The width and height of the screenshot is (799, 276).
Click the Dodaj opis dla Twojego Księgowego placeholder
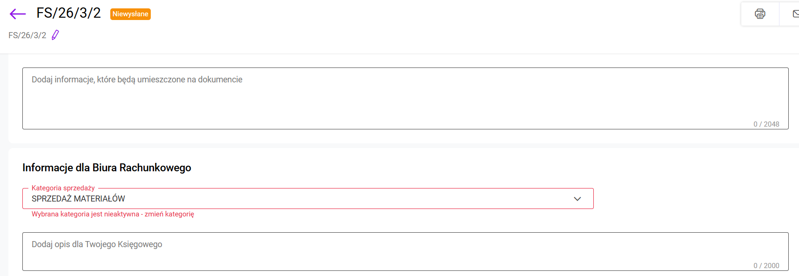pyautogui.click(x=97, y=244)
